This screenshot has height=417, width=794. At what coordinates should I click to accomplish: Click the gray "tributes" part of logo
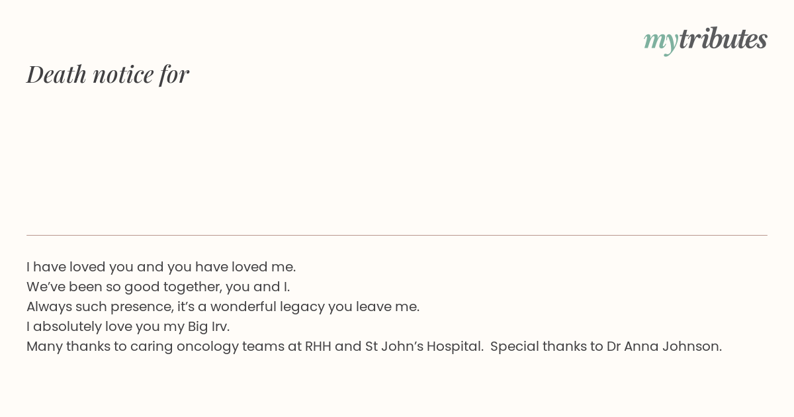pos(723,38)
